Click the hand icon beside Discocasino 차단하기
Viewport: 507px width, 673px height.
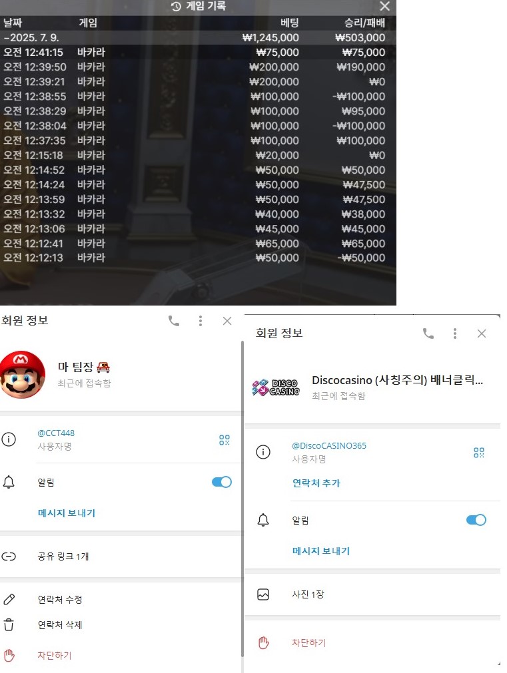point(263,642)
